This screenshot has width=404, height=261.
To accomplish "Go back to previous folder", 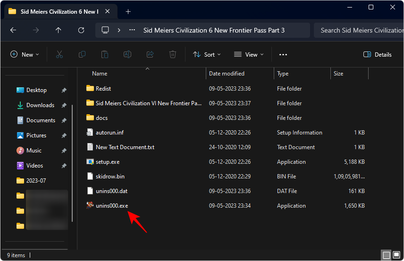I will point(13,30).
